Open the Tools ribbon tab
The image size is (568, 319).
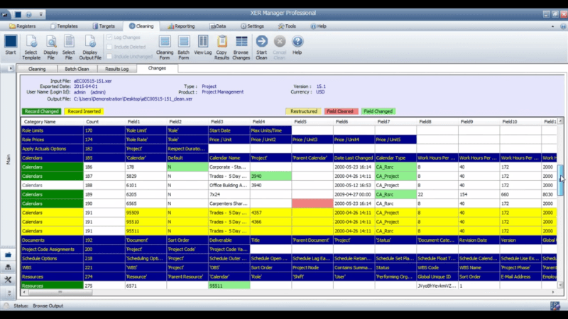pyautogui.click(x=287, y=26)
